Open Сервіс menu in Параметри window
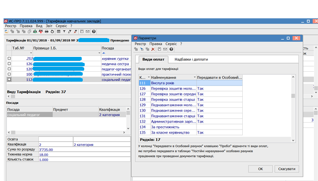This screenshot has width=318, height=181. pos(171,44)
